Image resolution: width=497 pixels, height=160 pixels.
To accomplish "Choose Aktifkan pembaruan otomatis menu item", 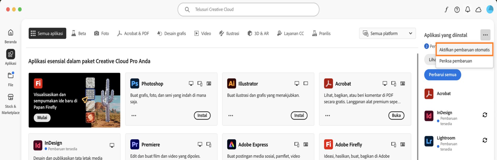I will (464, 50).
